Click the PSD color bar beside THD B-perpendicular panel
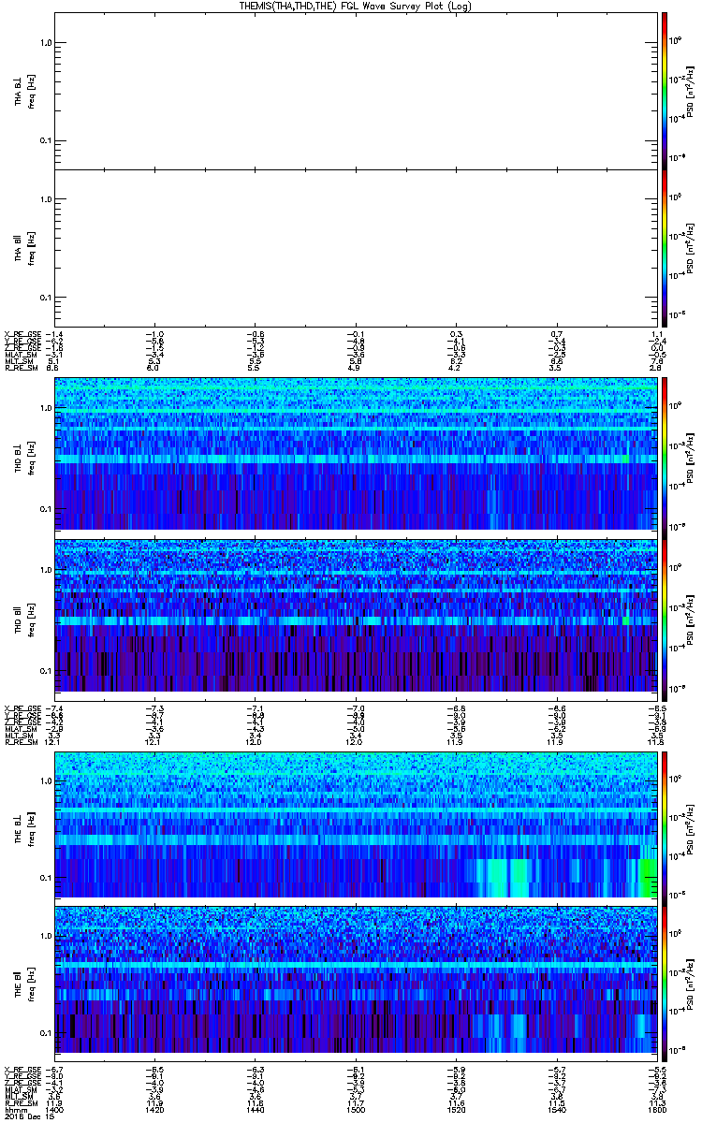 (665, 454)
